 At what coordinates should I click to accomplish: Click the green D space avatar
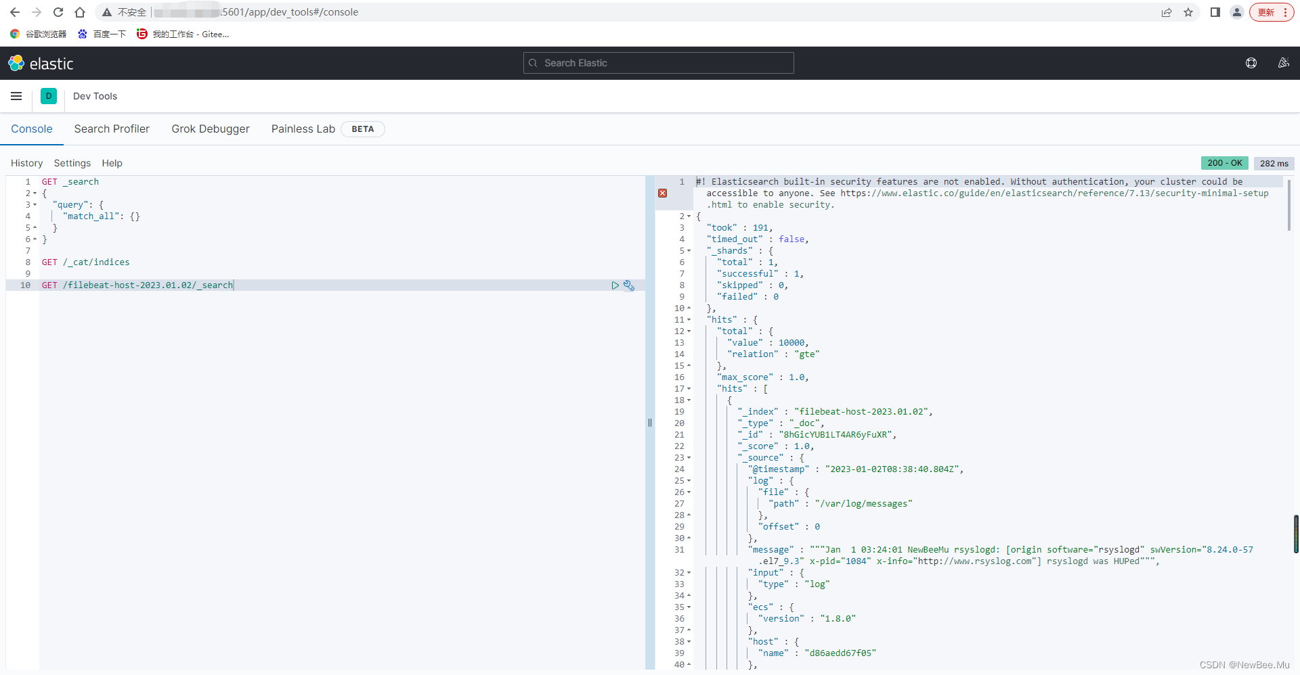click(49, 96)
